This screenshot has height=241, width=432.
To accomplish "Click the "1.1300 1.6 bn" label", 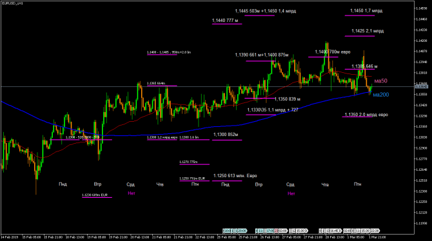I will click(189, 137).
